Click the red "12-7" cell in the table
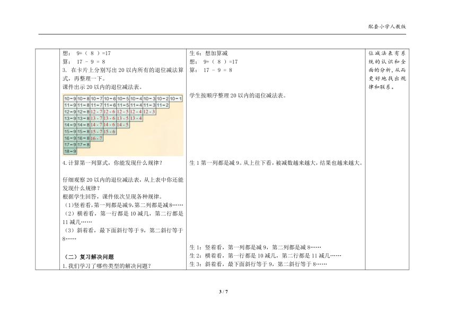This screenshot has width=456, height=322. pos(97,112)
